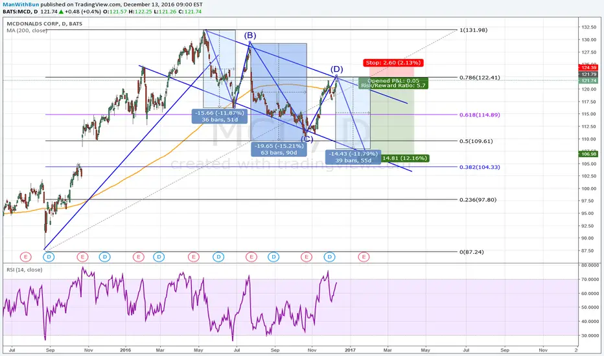Click the green 106.98 price axis tag
The image size is (604, 356).
tap(589, 154)
